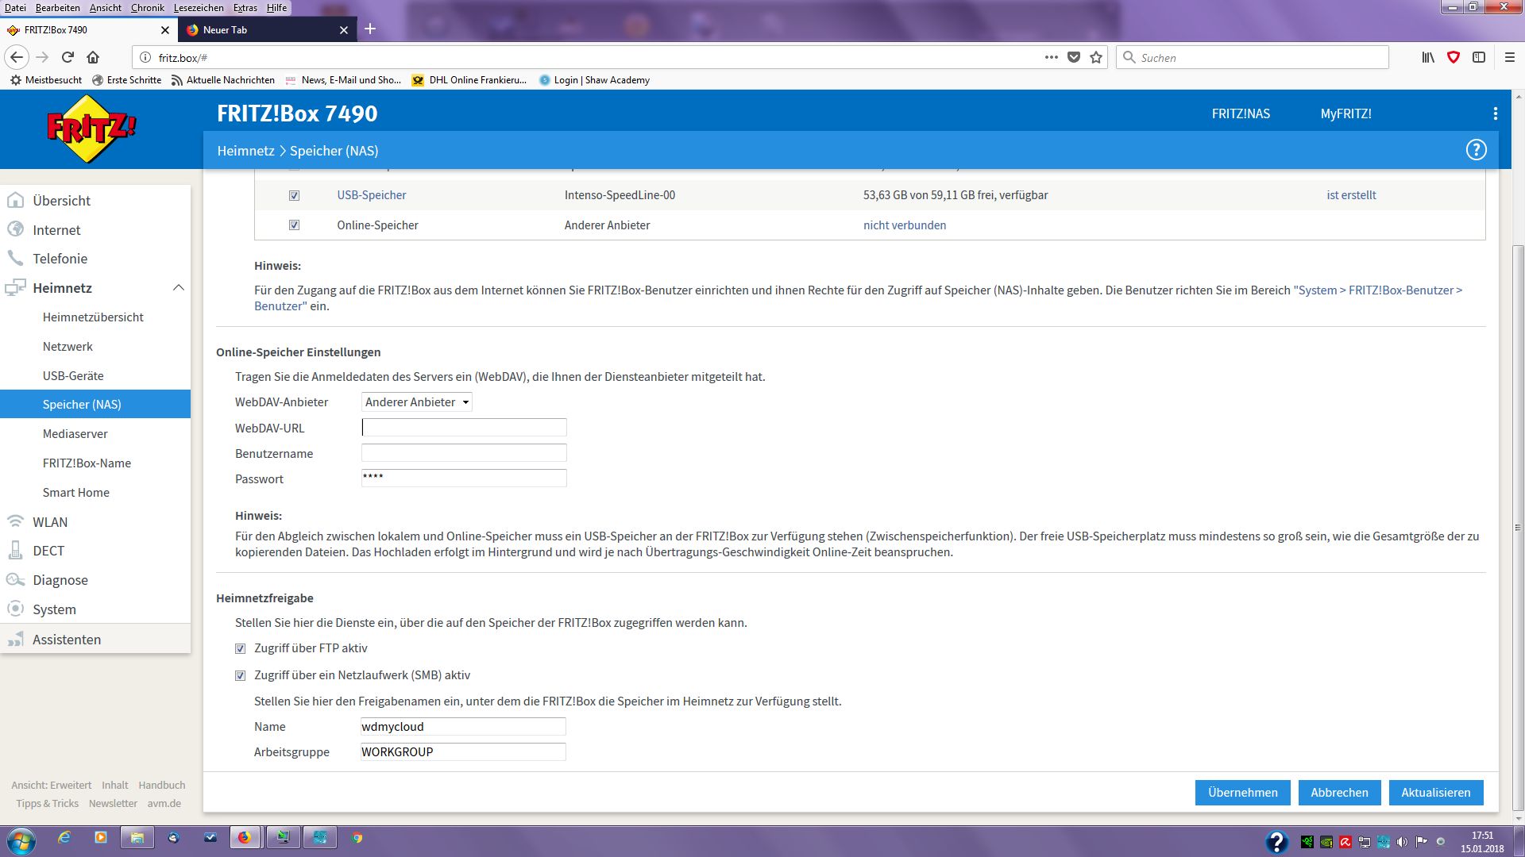Uncheck USB-Speicher checkbox

(294, 195)
